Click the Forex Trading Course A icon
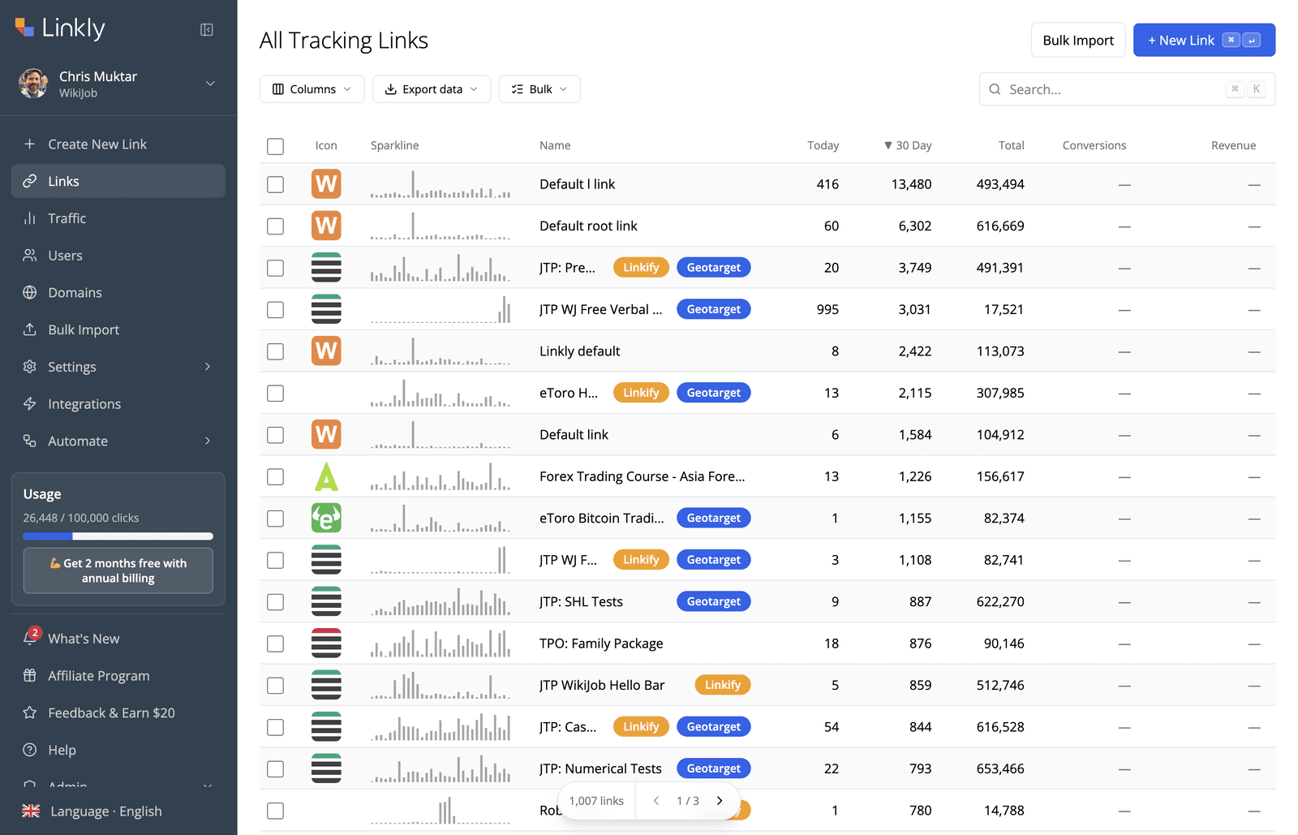The image size is (1298, 835). 326,476
